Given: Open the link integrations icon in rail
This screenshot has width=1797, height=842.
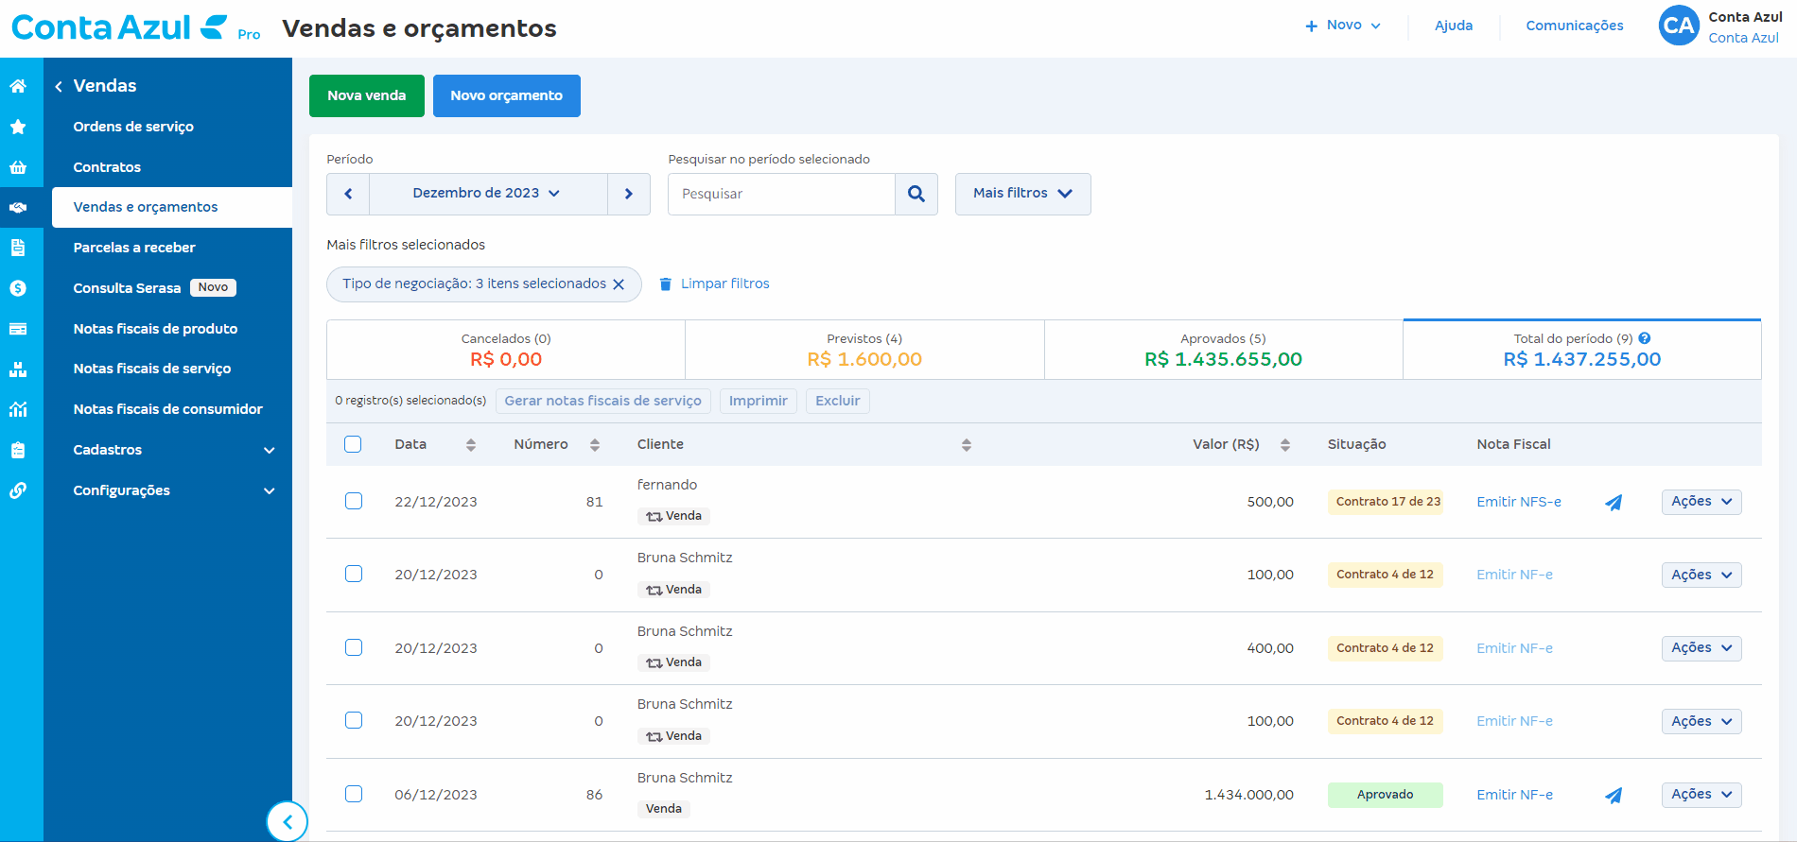Looking at the screenshot, I should 18,490.
